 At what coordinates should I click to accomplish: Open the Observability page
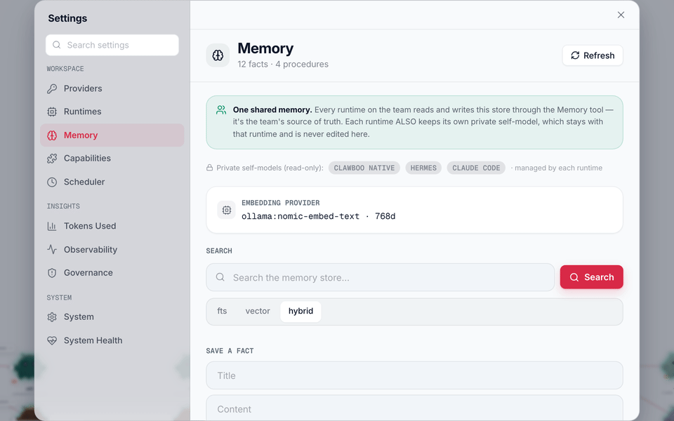pos(112,249)
